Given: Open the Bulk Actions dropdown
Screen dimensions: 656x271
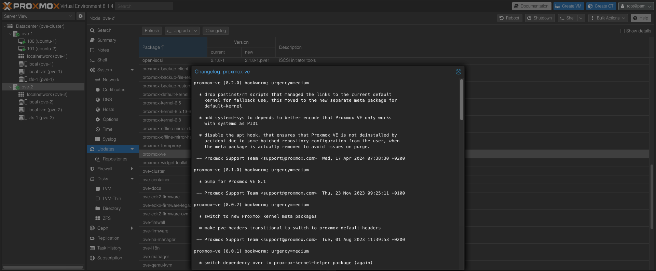Looking at the screenshot, I should click(608, 18).
